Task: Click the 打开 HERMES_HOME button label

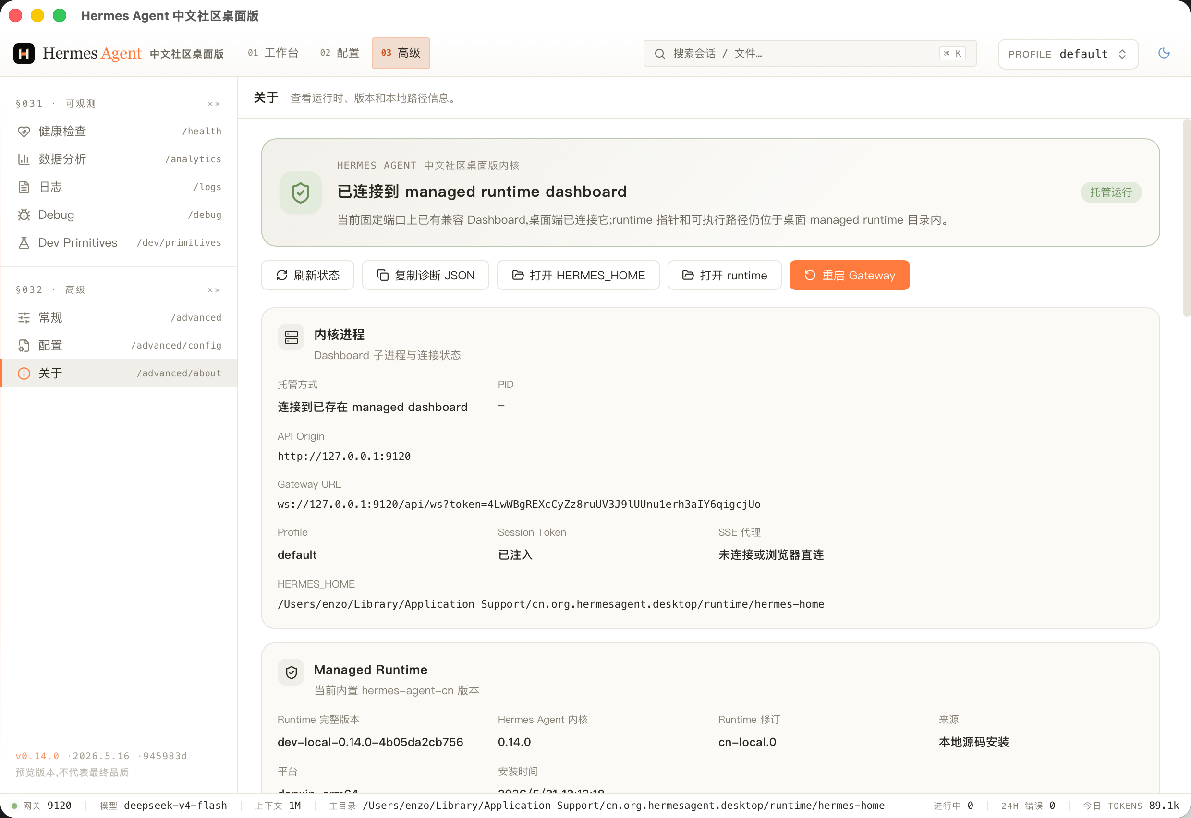Action: click(587, 276)
